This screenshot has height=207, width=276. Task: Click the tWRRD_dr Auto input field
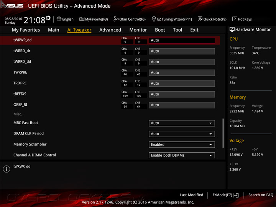[x=182, y=51]
